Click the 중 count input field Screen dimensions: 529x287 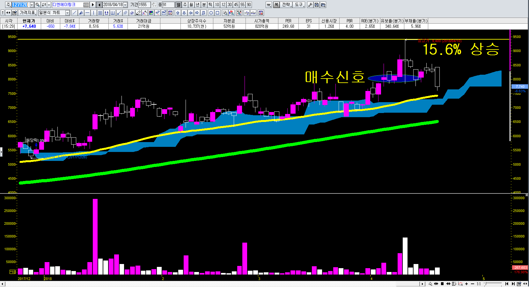[x=168, y=5]
